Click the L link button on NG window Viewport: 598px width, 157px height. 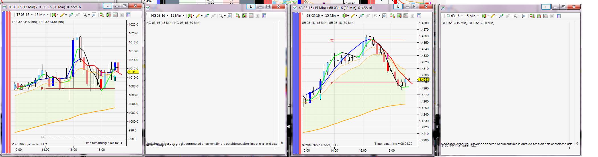click(x=251, y=7)
